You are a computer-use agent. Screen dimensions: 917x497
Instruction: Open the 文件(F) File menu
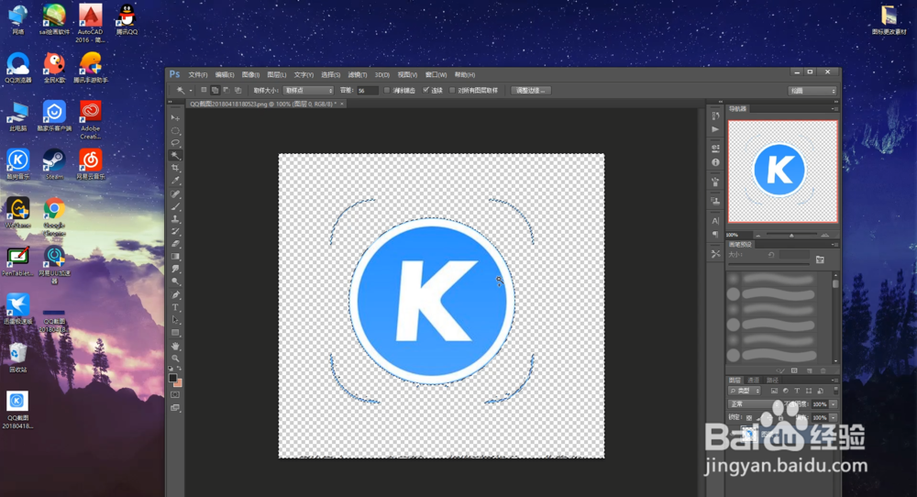(x=198, y=75)
